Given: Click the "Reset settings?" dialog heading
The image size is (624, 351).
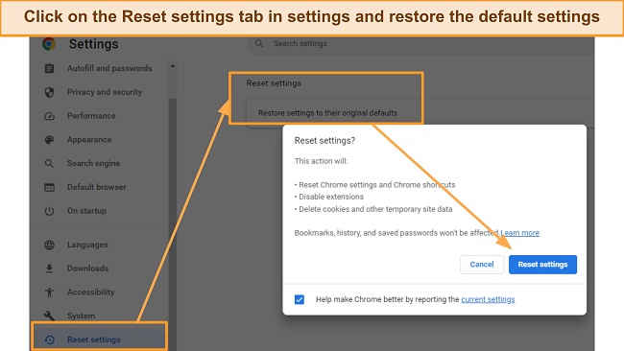Looking at the screenshot, I should [324, 141].
